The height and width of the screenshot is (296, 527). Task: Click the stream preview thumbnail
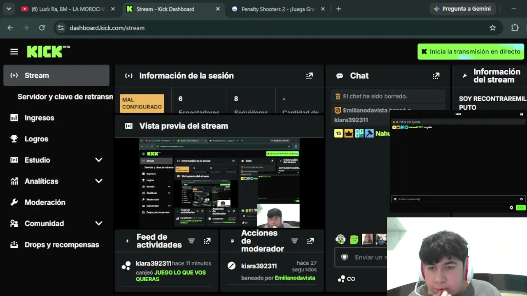point(219,183)
